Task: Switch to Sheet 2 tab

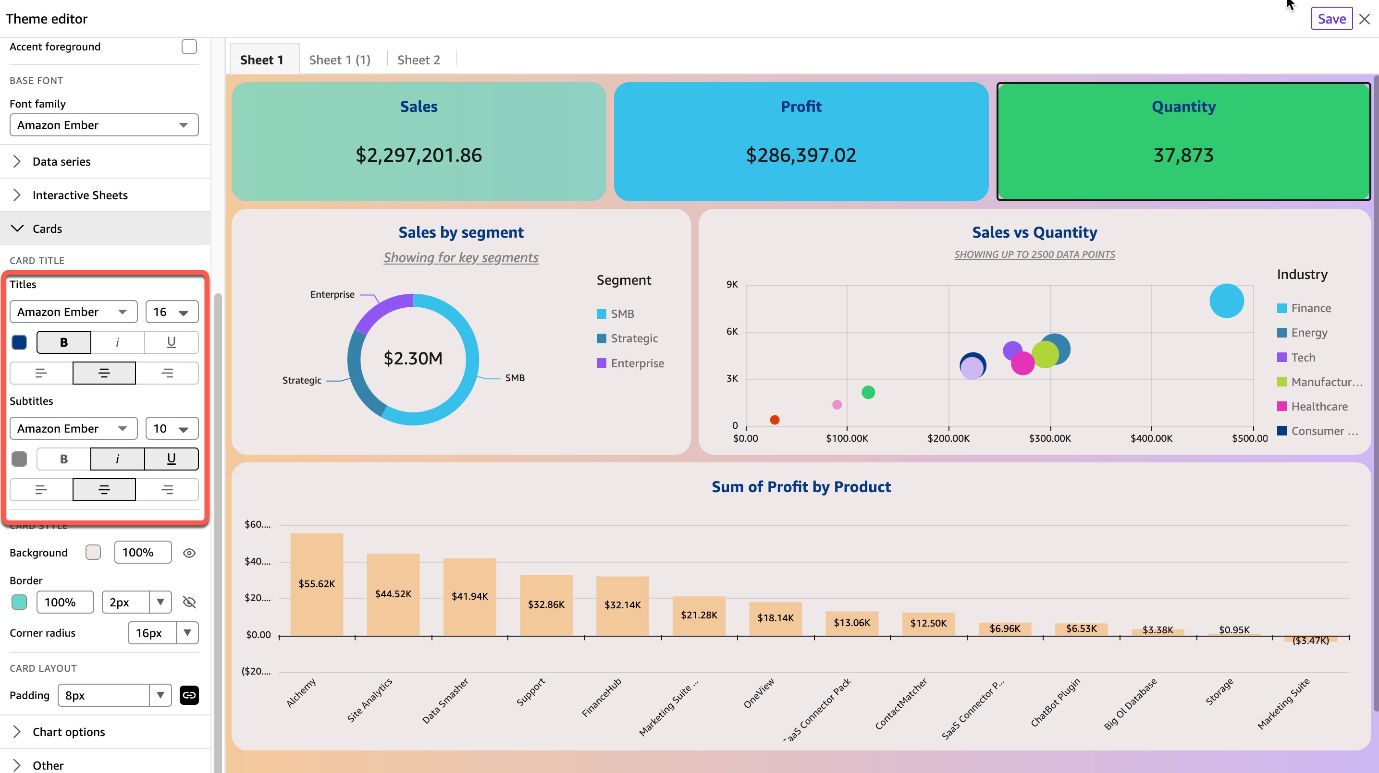Action: point(419,60)
